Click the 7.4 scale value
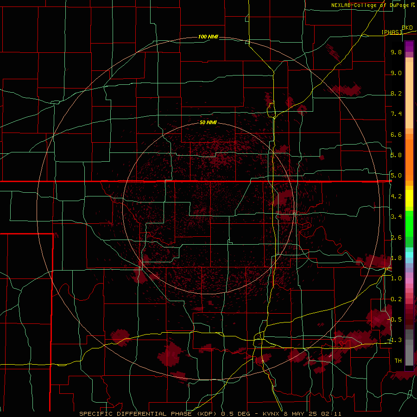 (396, 114)
